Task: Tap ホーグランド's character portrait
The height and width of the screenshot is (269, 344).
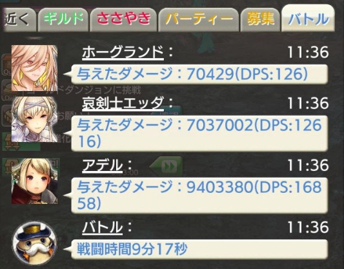Action: point(34,68)
